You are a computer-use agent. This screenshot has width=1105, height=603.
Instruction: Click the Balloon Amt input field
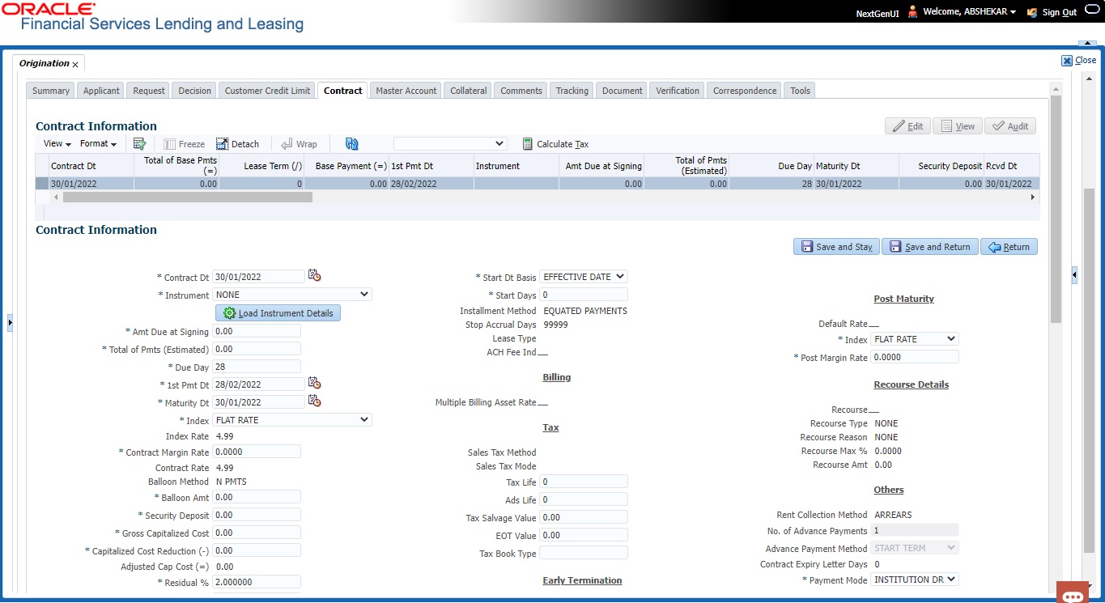257,497
